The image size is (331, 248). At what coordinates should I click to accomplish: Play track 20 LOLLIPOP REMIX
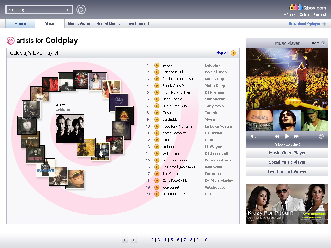157,194
